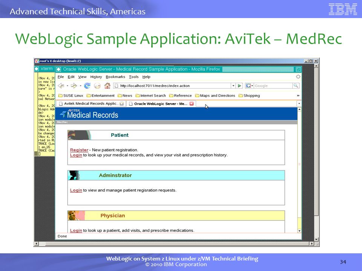The image size is (362, 271).
Task: Open Google search engine selector icon
Action: 249,86
